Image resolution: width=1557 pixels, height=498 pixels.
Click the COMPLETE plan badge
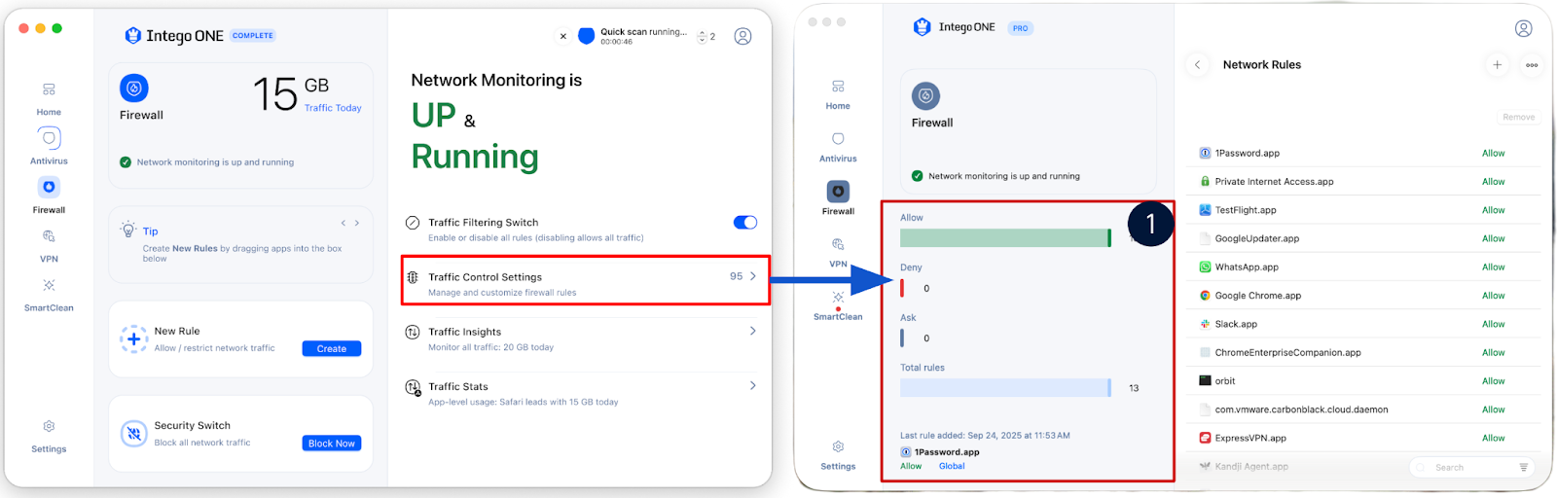tap(253, 36)
